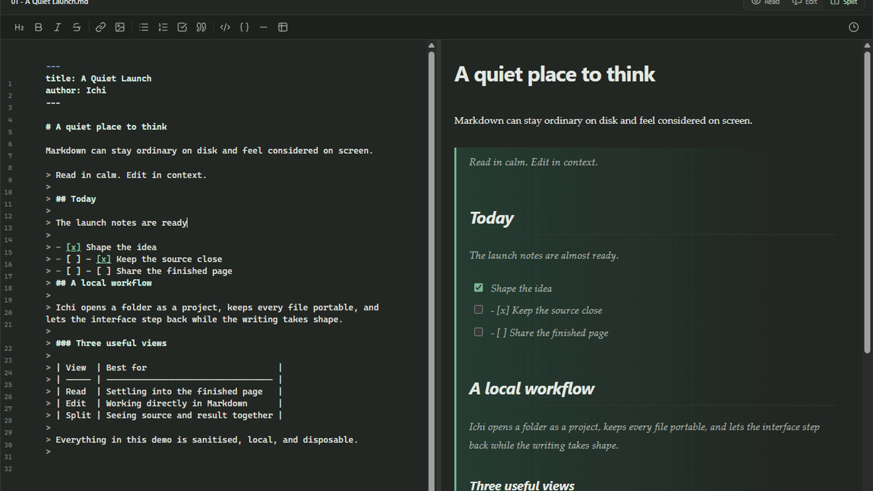The width and height of the screenshot is (873, 491).
Task: Click '### Three useful views' source line
Action: pyautogui.click(x=111, y=343)
